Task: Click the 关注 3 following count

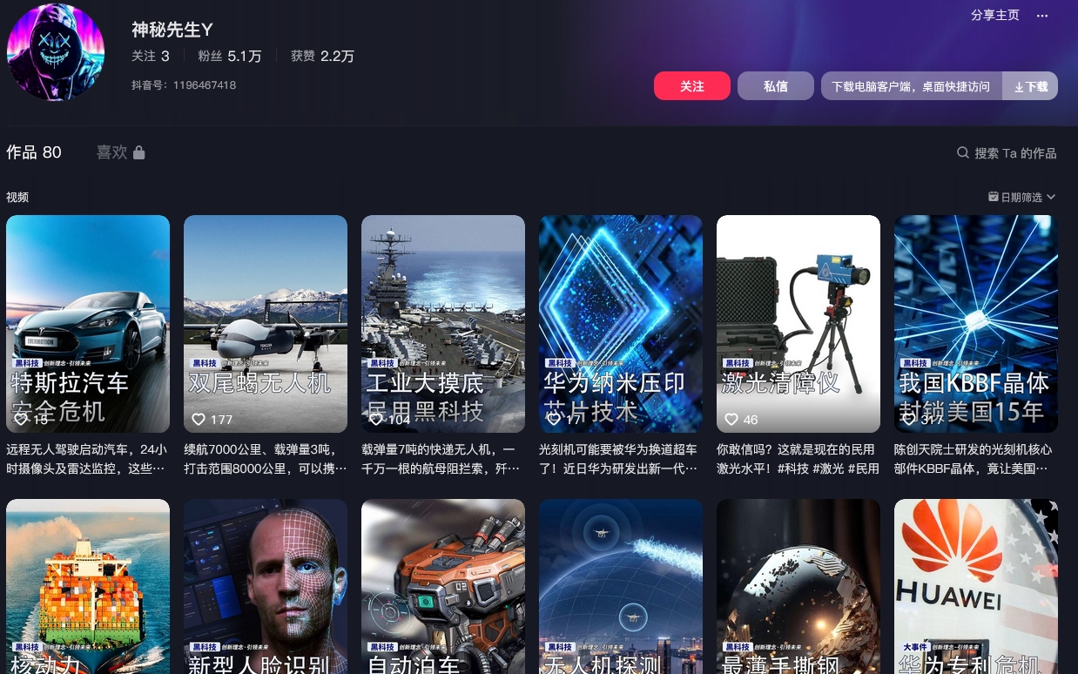Action: click(x=151, y=57)
